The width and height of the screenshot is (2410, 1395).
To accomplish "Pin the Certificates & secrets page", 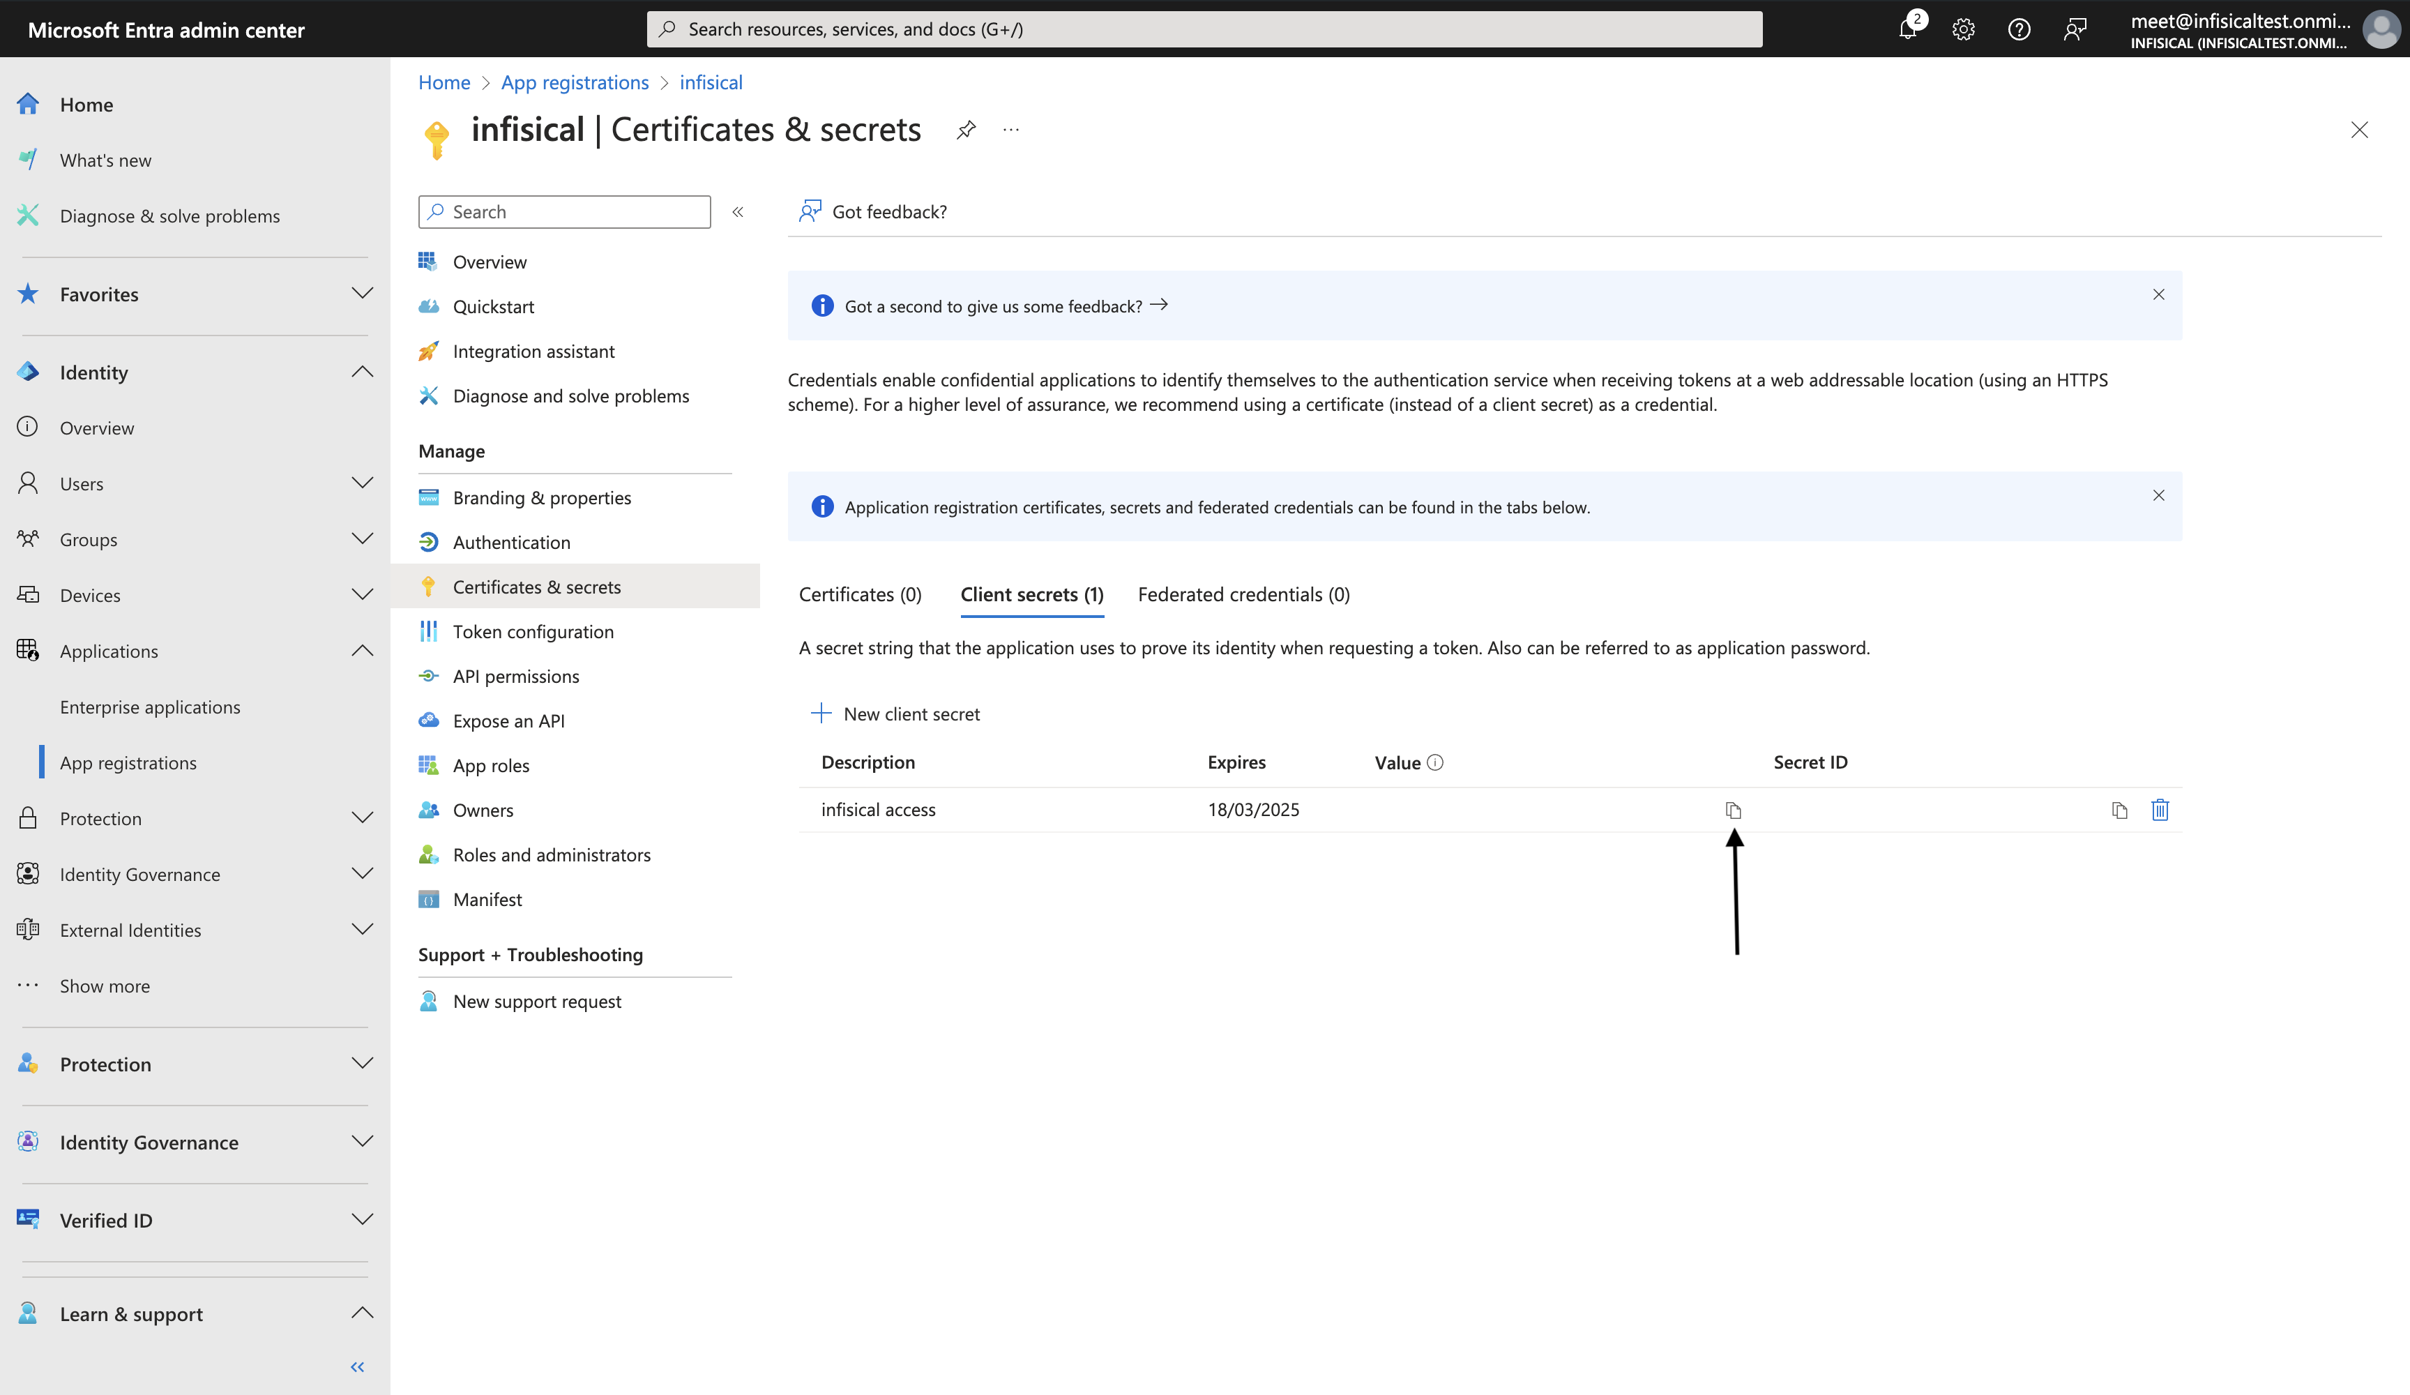I will pyautogui.click(x=966, y=129).
